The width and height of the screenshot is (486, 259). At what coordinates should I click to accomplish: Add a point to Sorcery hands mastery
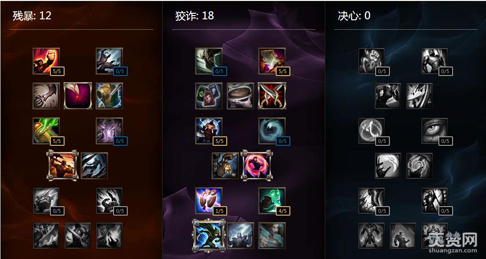(109, 61)
